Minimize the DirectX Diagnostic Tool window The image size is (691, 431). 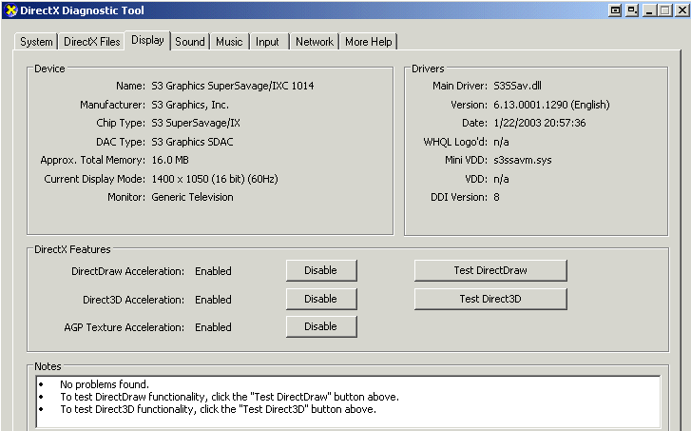(x=649, y=10)
